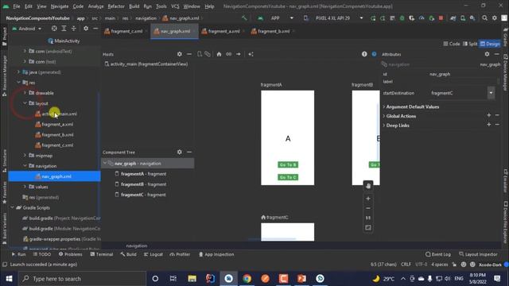Expand Deep Links section
The height and width of the screenshot is (286, 509).
pyautogui.click(x=384, y=126)
